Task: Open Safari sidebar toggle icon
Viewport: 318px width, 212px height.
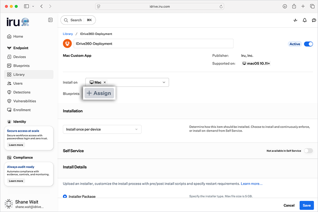Action: point(26,6)
